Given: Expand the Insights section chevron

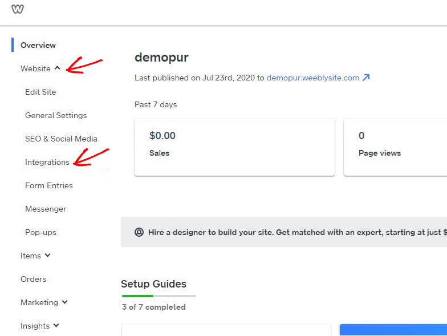Looking at the screenshot, I should [56, 325].
